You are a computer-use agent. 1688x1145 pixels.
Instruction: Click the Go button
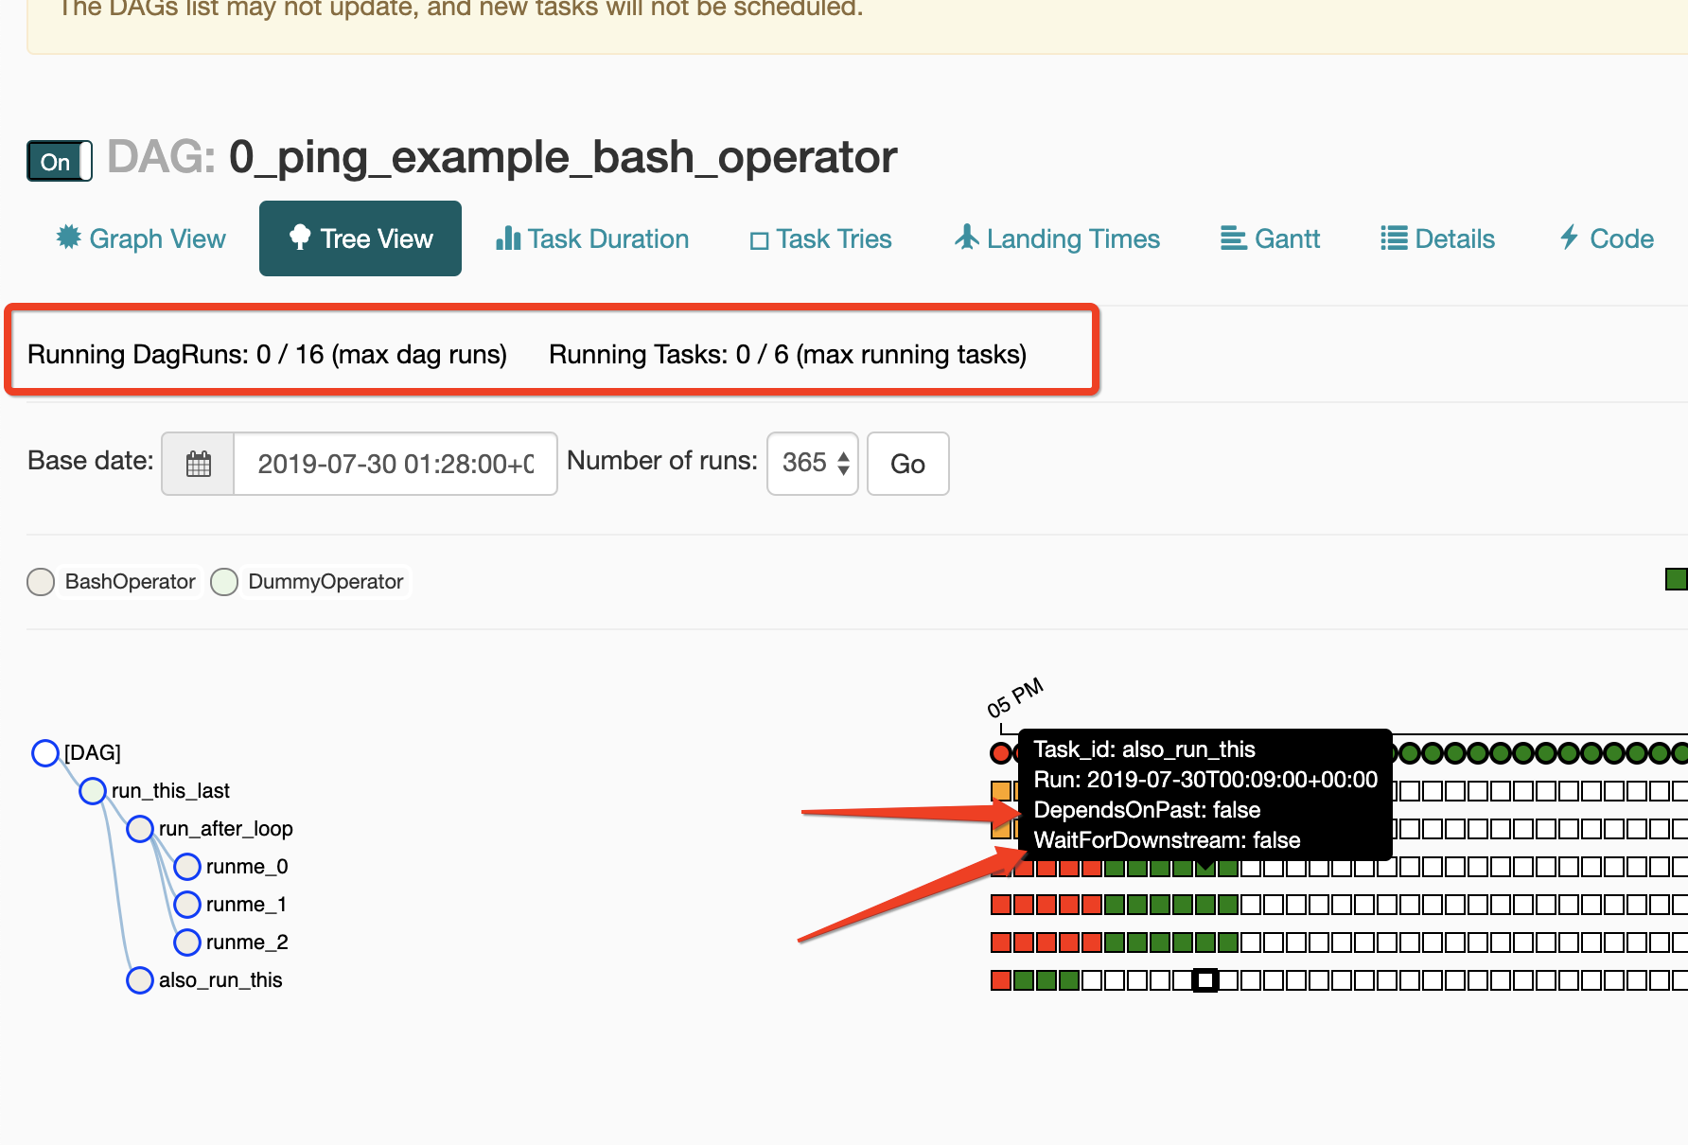tap(908, 464)
